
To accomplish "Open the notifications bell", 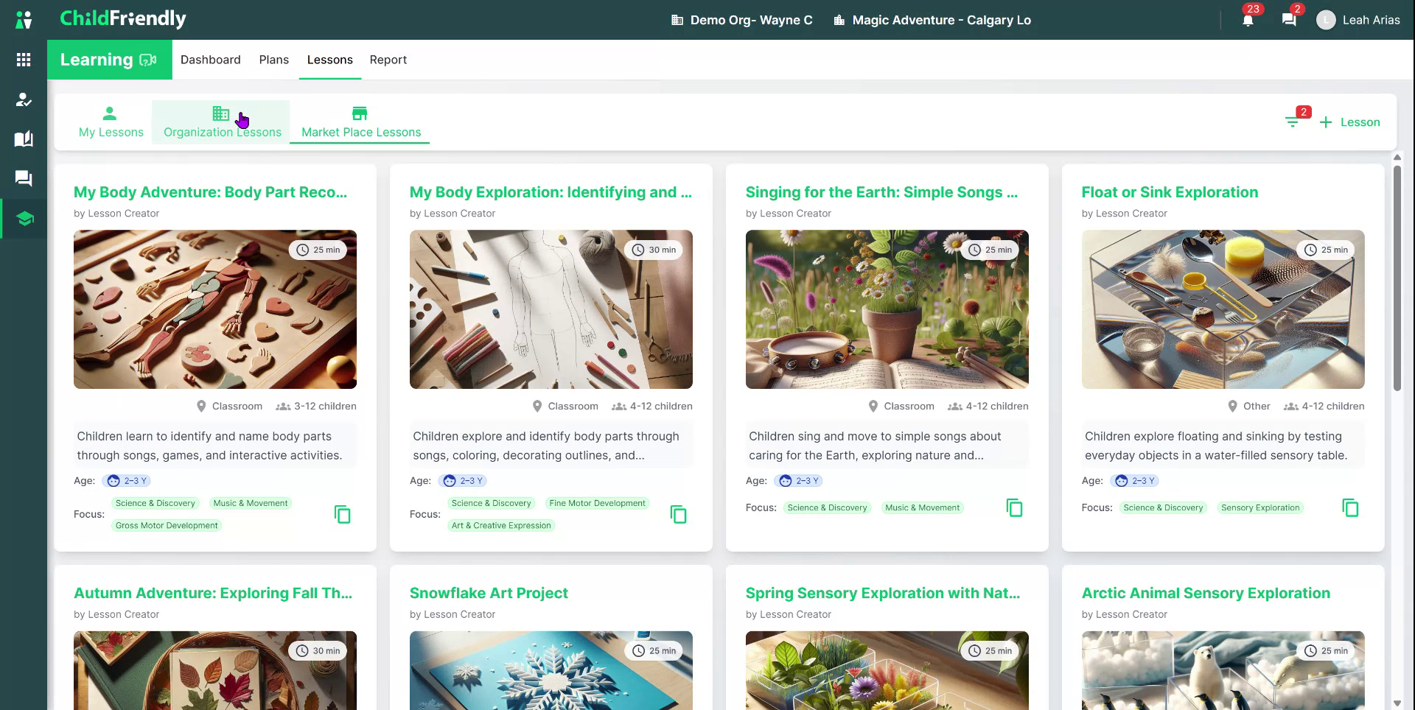I will click(1248, 20).
